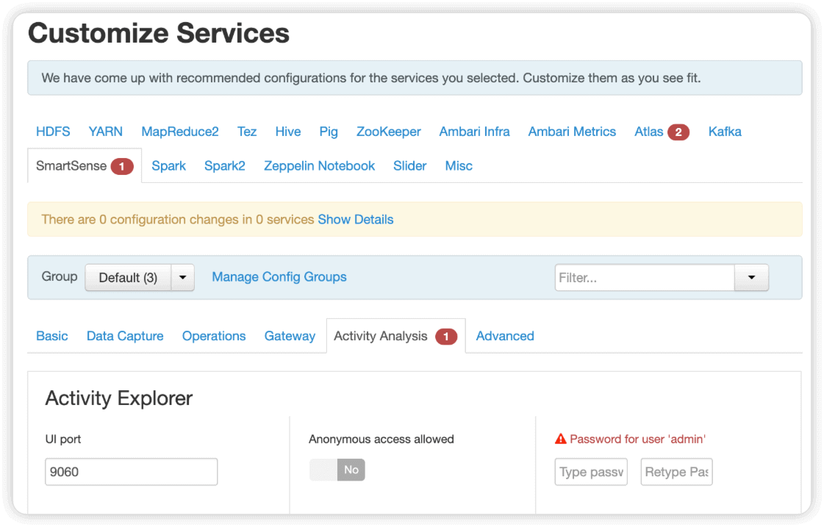Click the Type password field
Screen dimensions: 824x527
[591, 471]
